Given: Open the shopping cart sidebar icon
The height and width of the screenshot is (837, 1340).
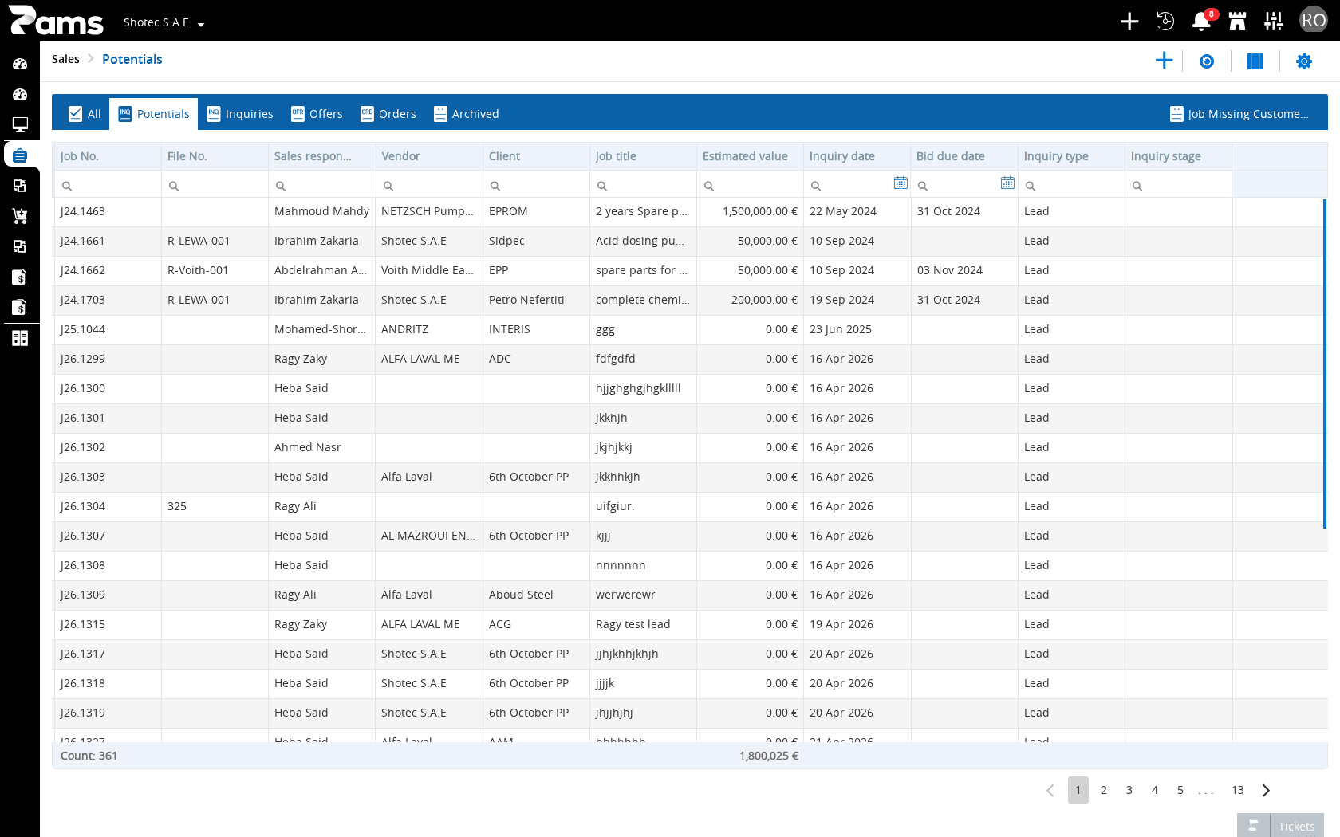Looking at the screenshot, I should [x=20, y=216].
